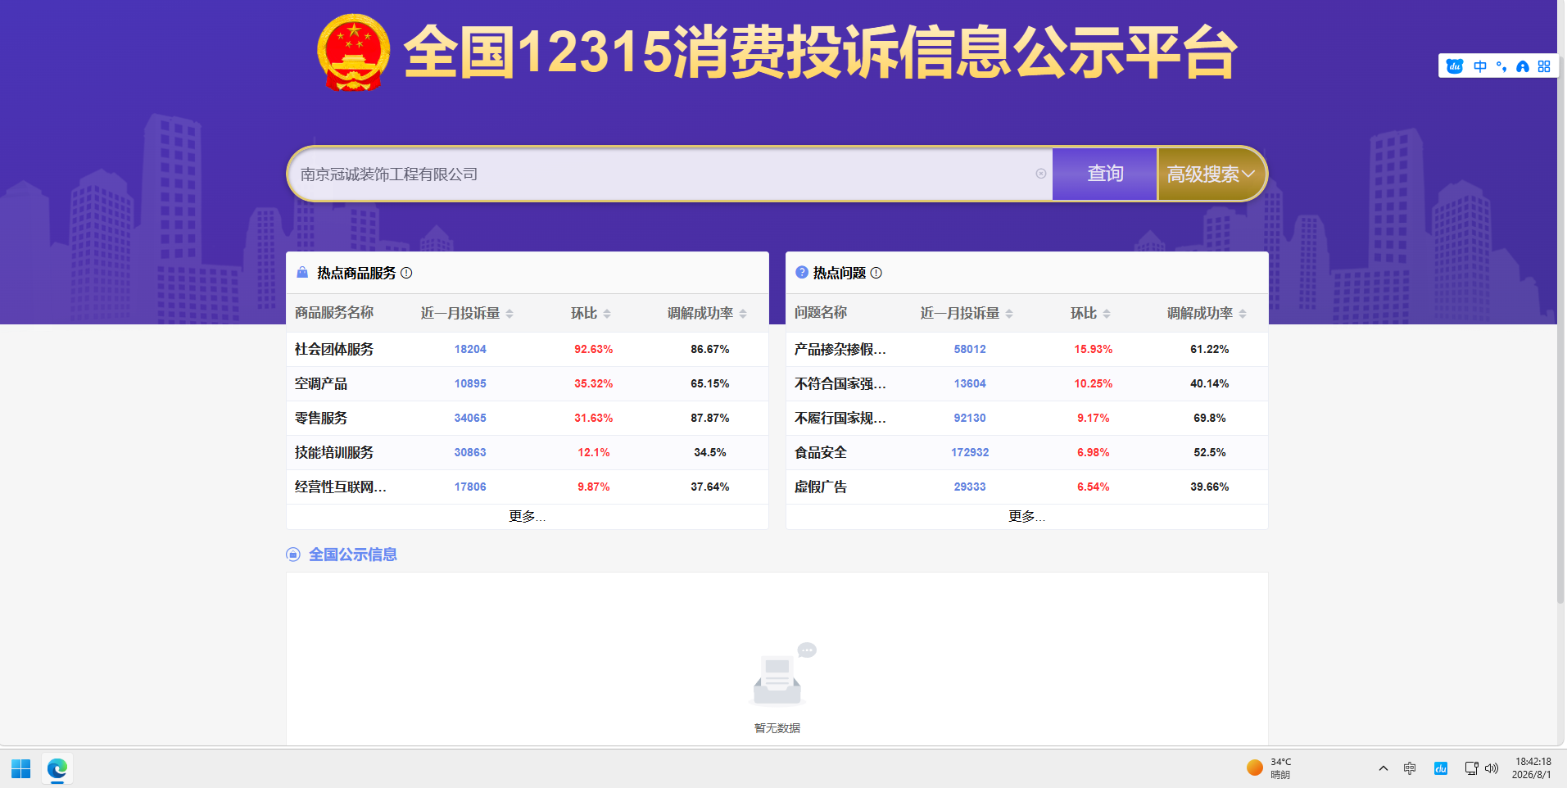The image size is (1567, 788).
Task: Click complaint count 58012
Action: (970, 349)
